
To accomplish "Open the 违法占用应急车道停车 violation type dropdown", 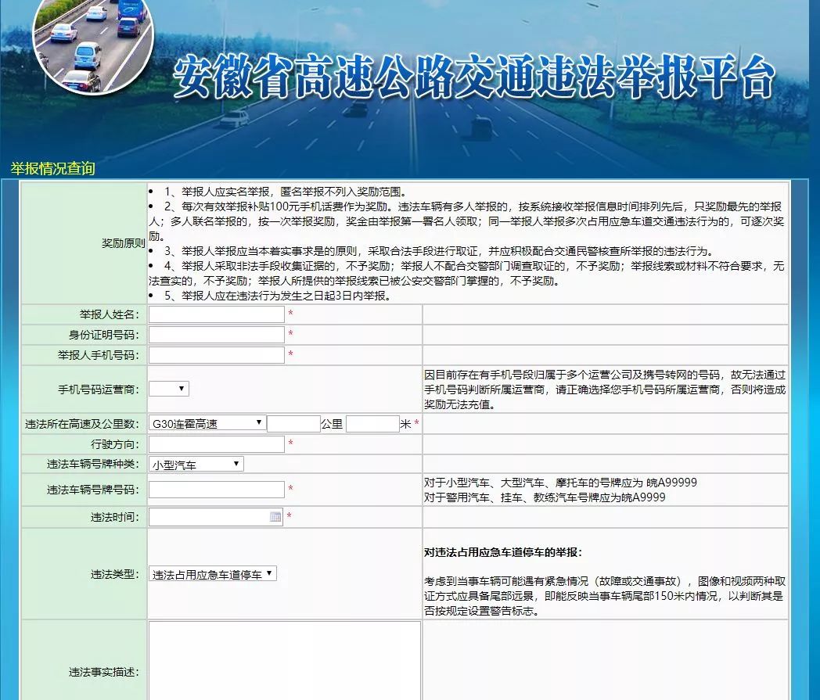I will click(213, 574).
